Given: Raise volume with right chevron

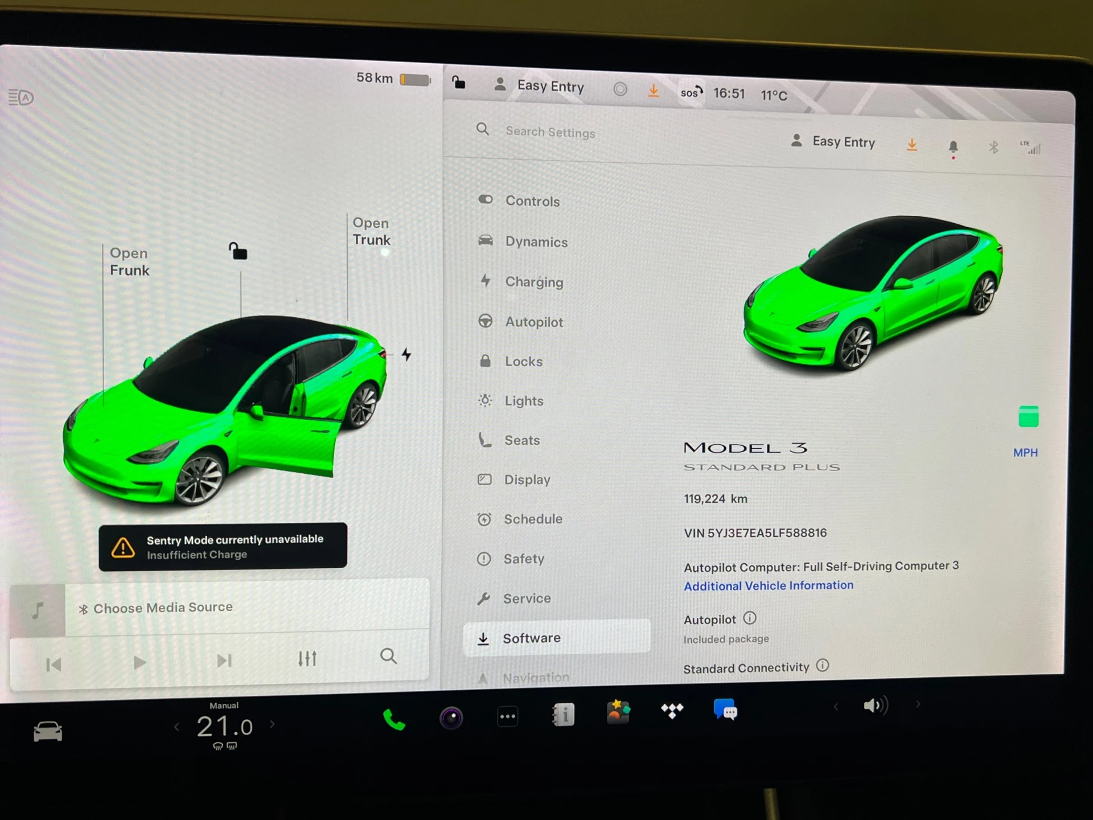Looking at the screenshot, I should [918, 704].
